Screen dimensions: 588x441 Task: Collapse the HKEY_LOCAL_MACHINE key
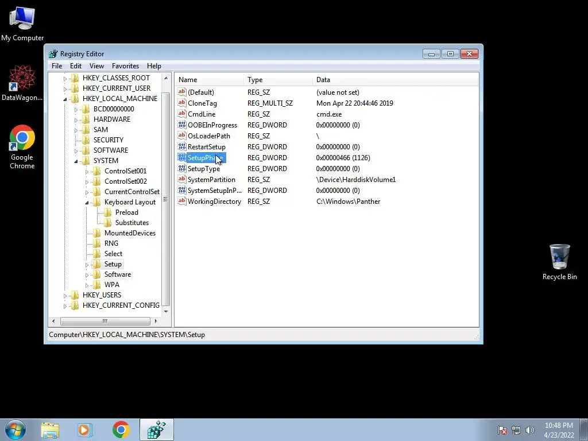[65, 99]
